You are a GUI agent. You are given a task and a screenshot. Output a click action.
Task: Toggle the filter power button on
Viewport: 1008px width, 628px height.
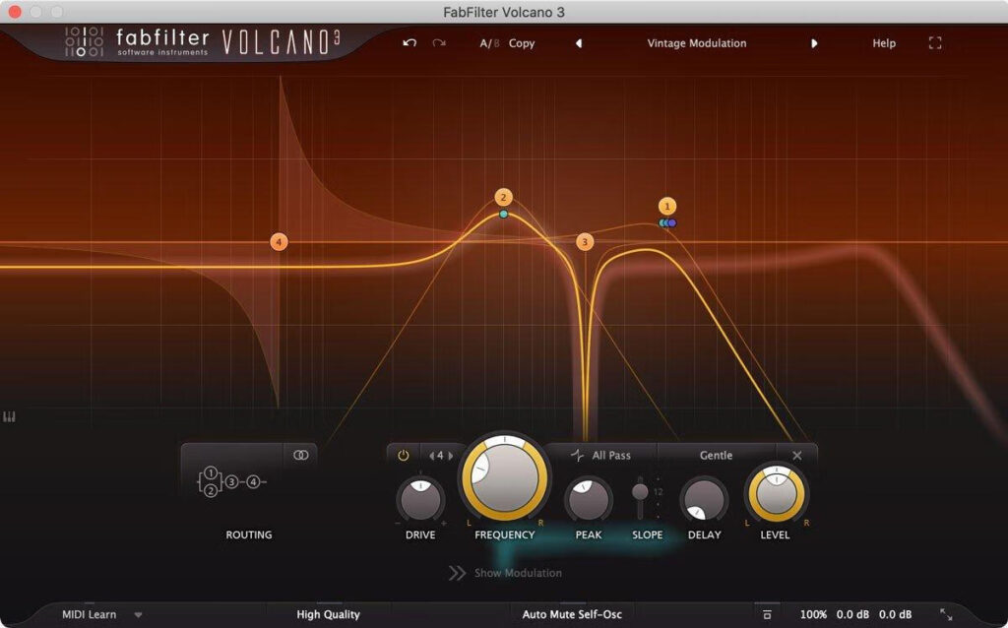click(x=402, y=455)
